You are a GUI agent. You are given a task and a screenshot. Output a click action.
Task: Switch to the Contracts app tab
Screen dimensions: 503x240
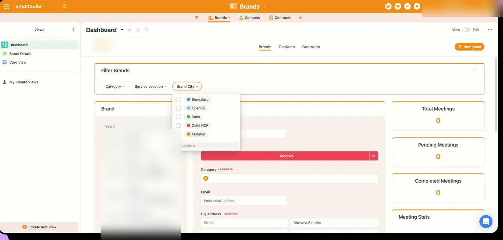pyautogui.click(x=280, y=17)
